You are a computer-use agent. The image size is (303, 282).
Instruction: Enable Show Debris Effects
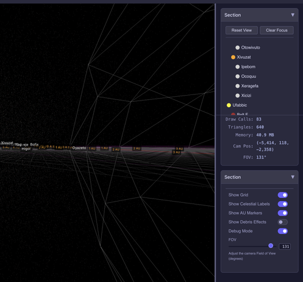click(x=283, y=222)
